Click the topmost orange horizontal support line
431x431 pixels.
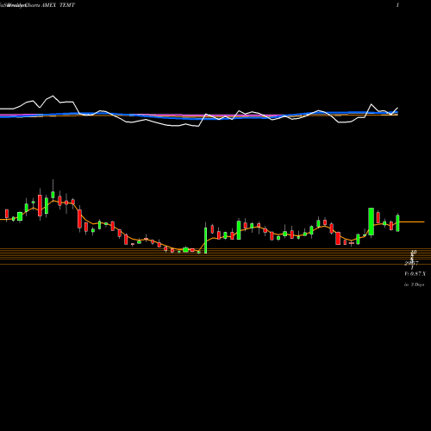pos(215,248)
